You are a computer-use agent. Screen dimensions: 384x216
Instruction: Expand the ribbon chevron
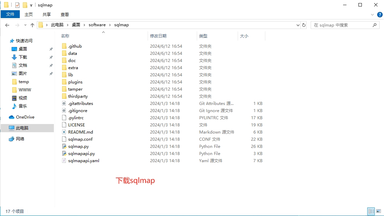(x=372, y=15)
